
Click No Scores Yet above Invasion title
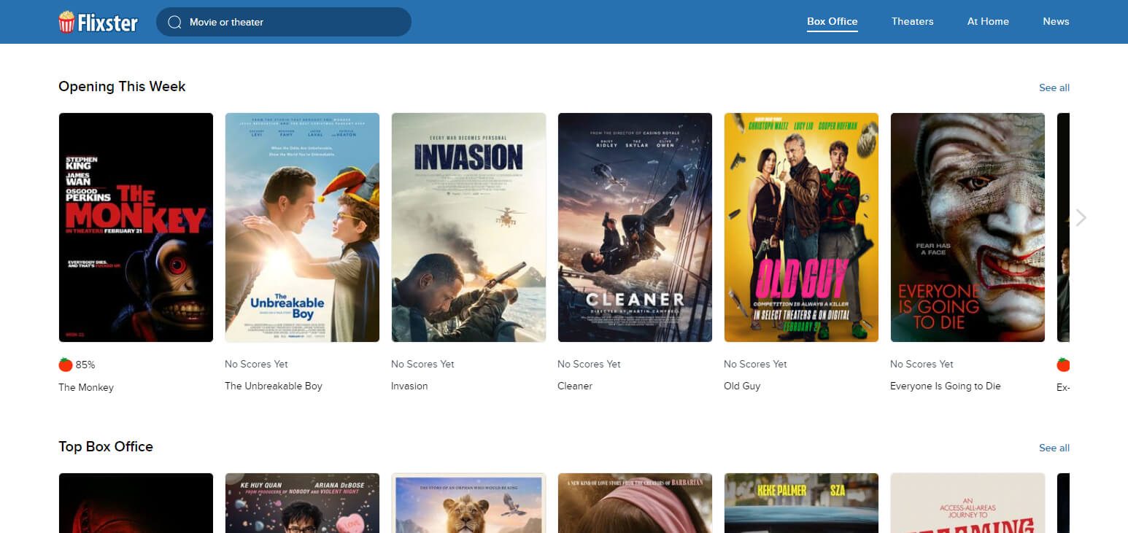[422, 364]
